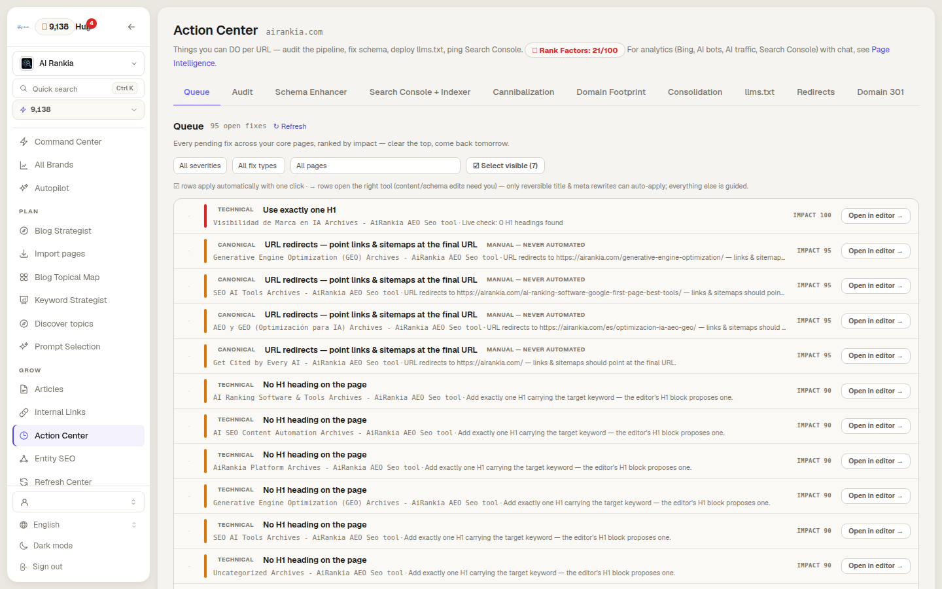The width and height of the screenshot is (942, 589).
Task: Open the AI Rankia brand dropdown
Action: pos(78,63)
